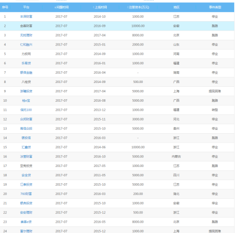This screenshot has height=233, width=236.
Task: Open 富尔理财 link in row 24
Action: pyautogui.click(x=26, y=231)
